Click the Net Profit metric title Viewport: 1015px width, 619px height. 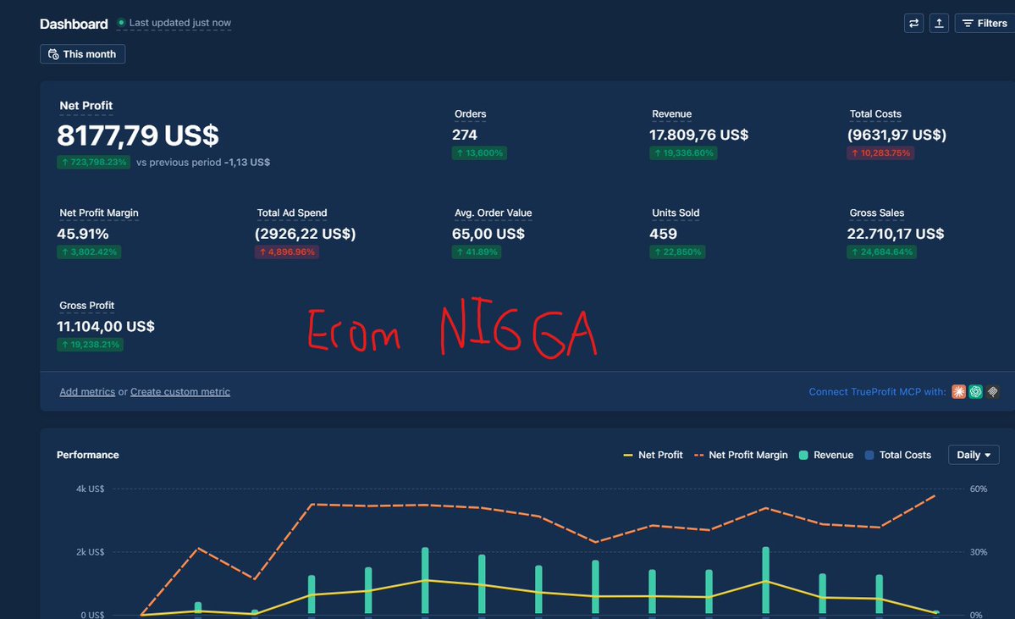coord(86,106)
